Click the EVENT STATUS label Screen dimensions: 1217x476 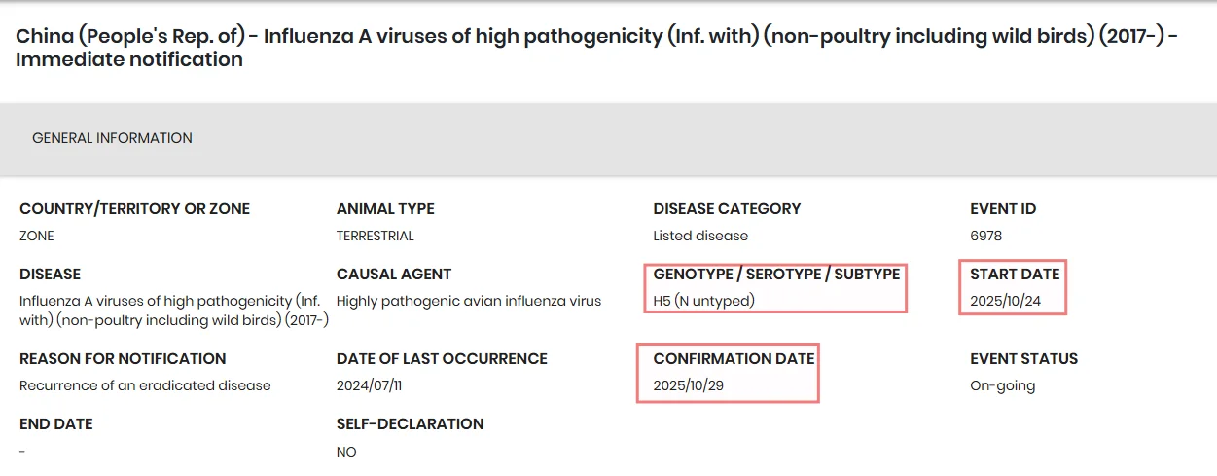(x=1023, y=359)
